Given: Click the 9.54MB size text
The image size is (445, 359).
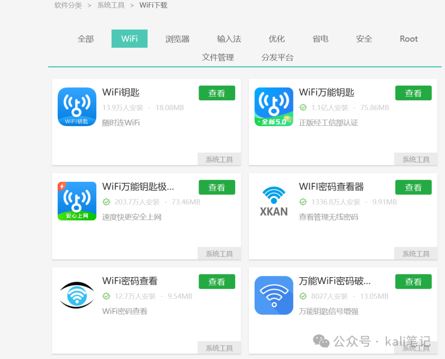Looking at the screenshot, I should pyautogui.click(x=180, y=296).
